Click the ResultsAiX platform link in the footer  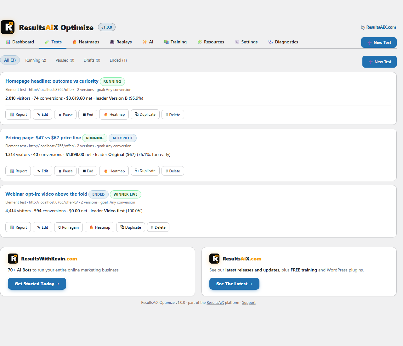(x=215, y=303)
